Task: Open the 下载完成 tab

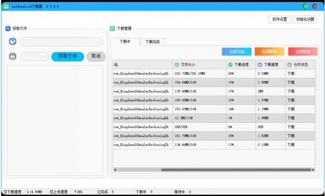Action: [x=152, y=42]
